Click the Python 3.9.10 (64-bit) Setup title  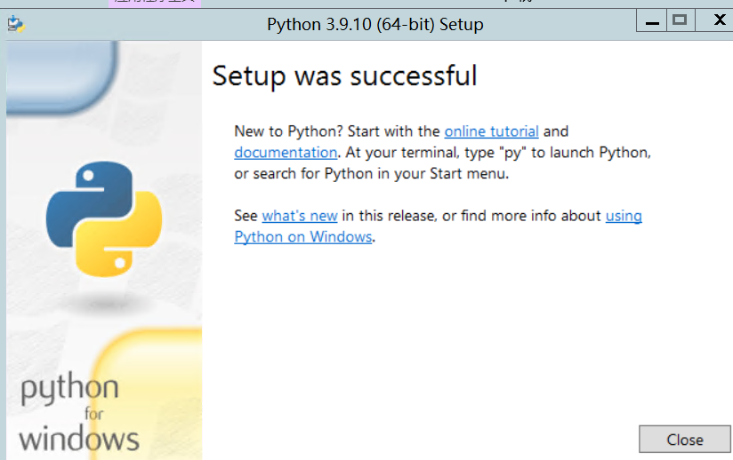tap(375, 24)
